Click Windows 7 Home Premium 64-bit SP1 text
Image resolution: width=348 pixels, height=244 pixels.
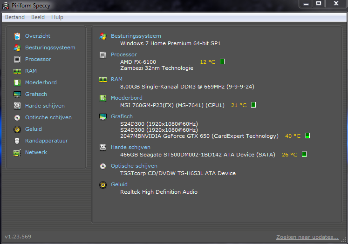pyautogui.click(x=171, y=43)
